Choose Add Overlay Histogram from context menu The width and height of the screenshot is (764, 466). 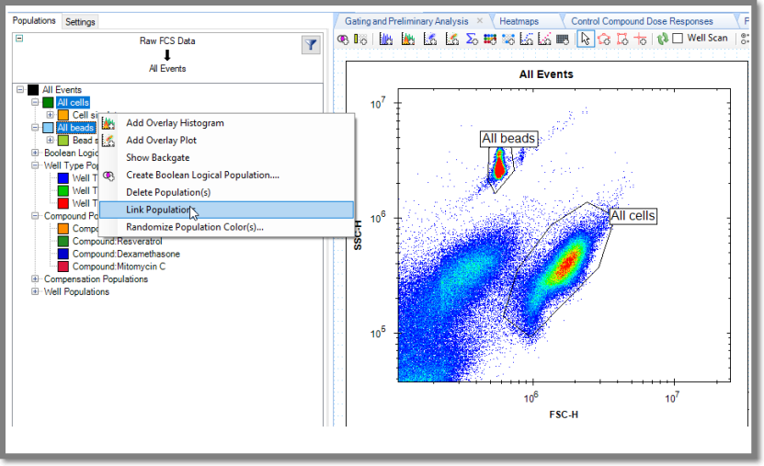[226, 123]
